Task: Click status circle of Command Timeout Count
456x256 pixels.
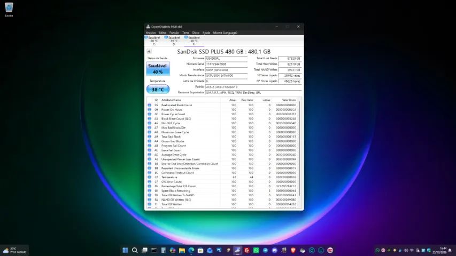Action: (150, 173)
